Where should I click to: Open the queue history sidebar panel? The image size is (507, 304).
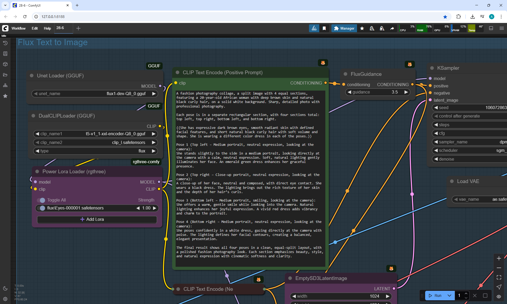[5, 43]
